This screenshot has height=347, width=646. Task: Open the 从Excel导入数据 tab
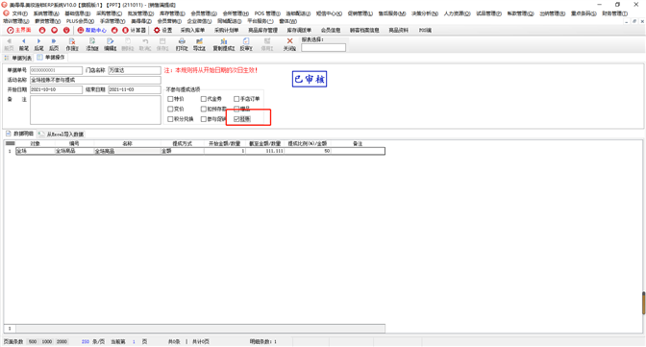61,134
